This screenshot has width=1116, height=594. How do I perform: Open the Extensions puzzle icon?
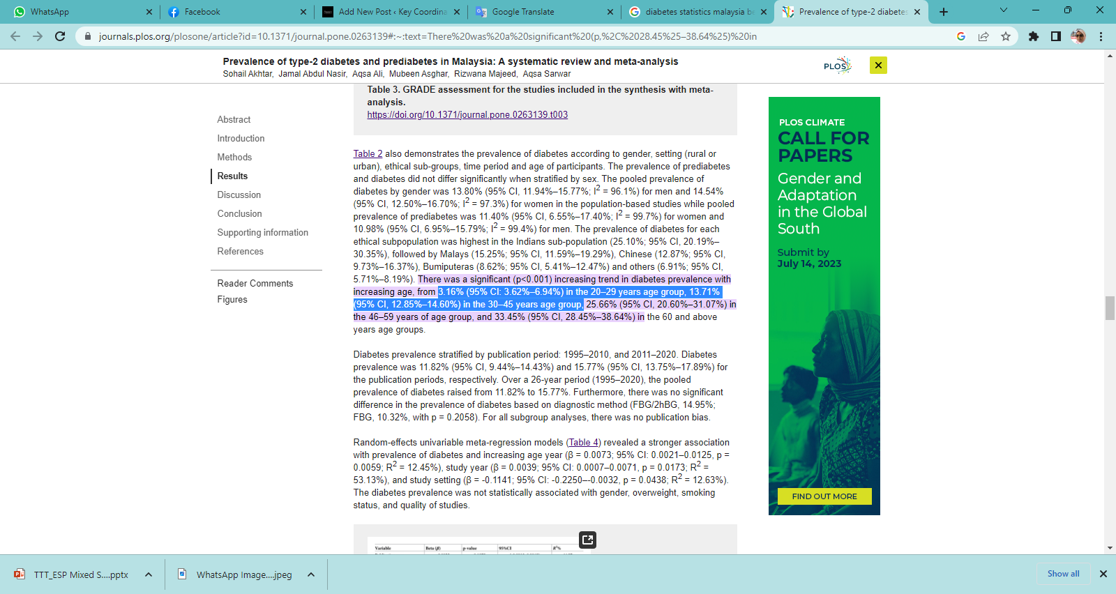click(x=1034, y=36)
